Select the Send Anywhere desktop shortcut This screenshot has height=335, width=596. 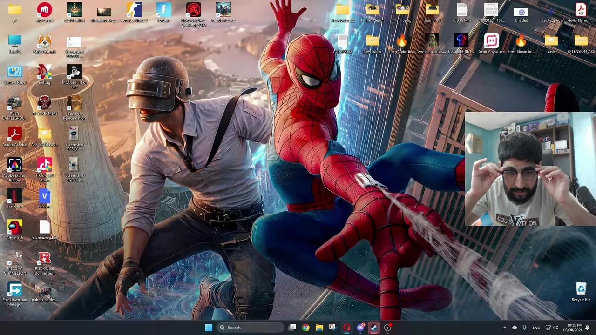click(491, 44)
